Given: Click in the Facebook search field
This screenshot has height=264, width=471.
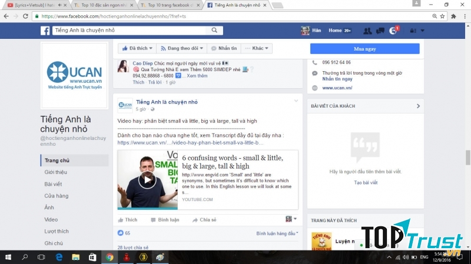Looking at the screenshot, I should pyautogui.click(x=130, y=31).
